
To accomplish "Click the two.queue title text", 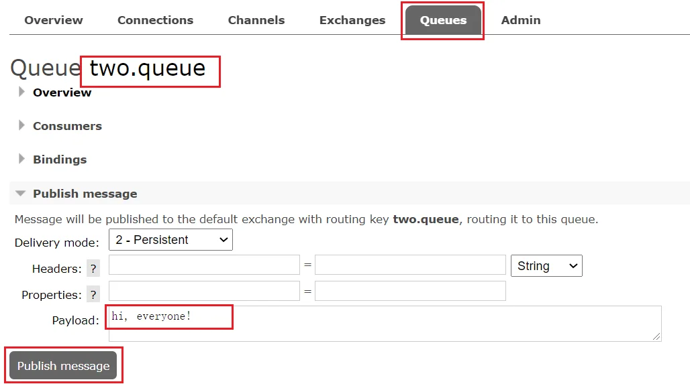I will click(148, 68).
